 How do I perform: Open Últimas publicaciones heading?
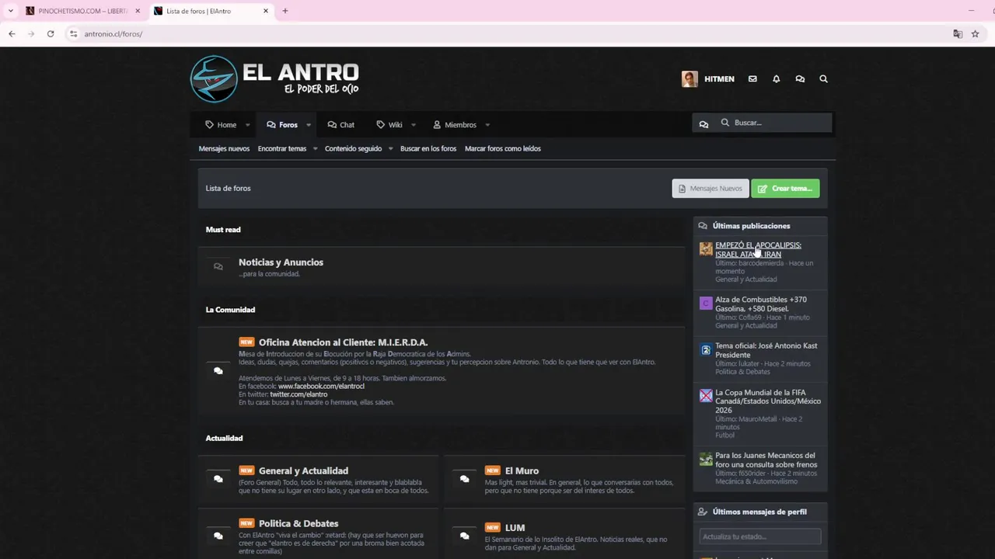[751, 226]
